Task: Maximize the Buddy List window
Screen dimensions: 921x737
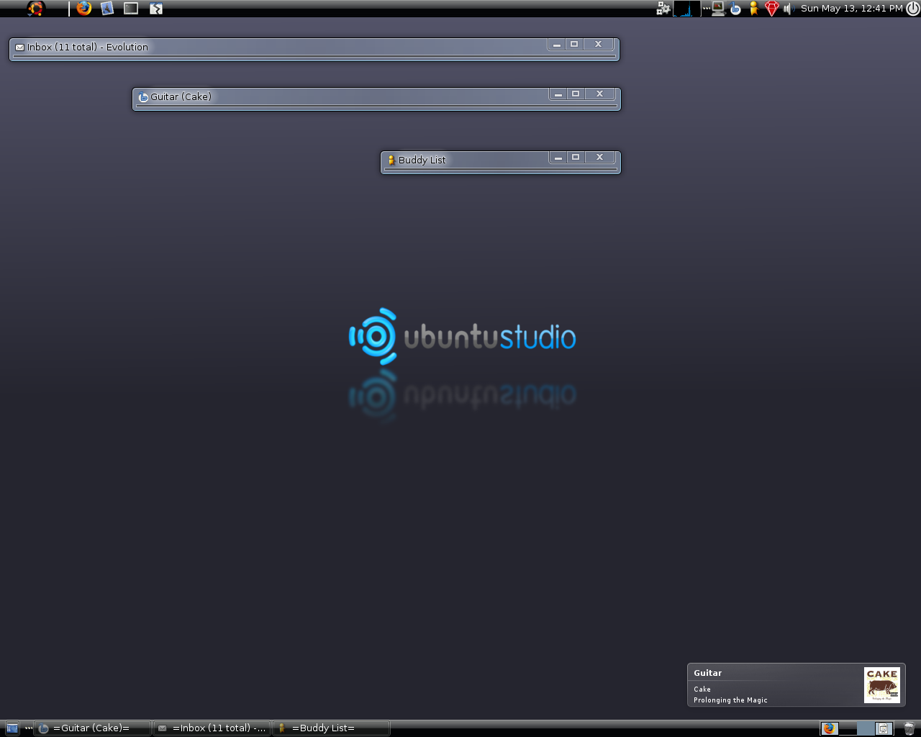Action: pos(576,158)
